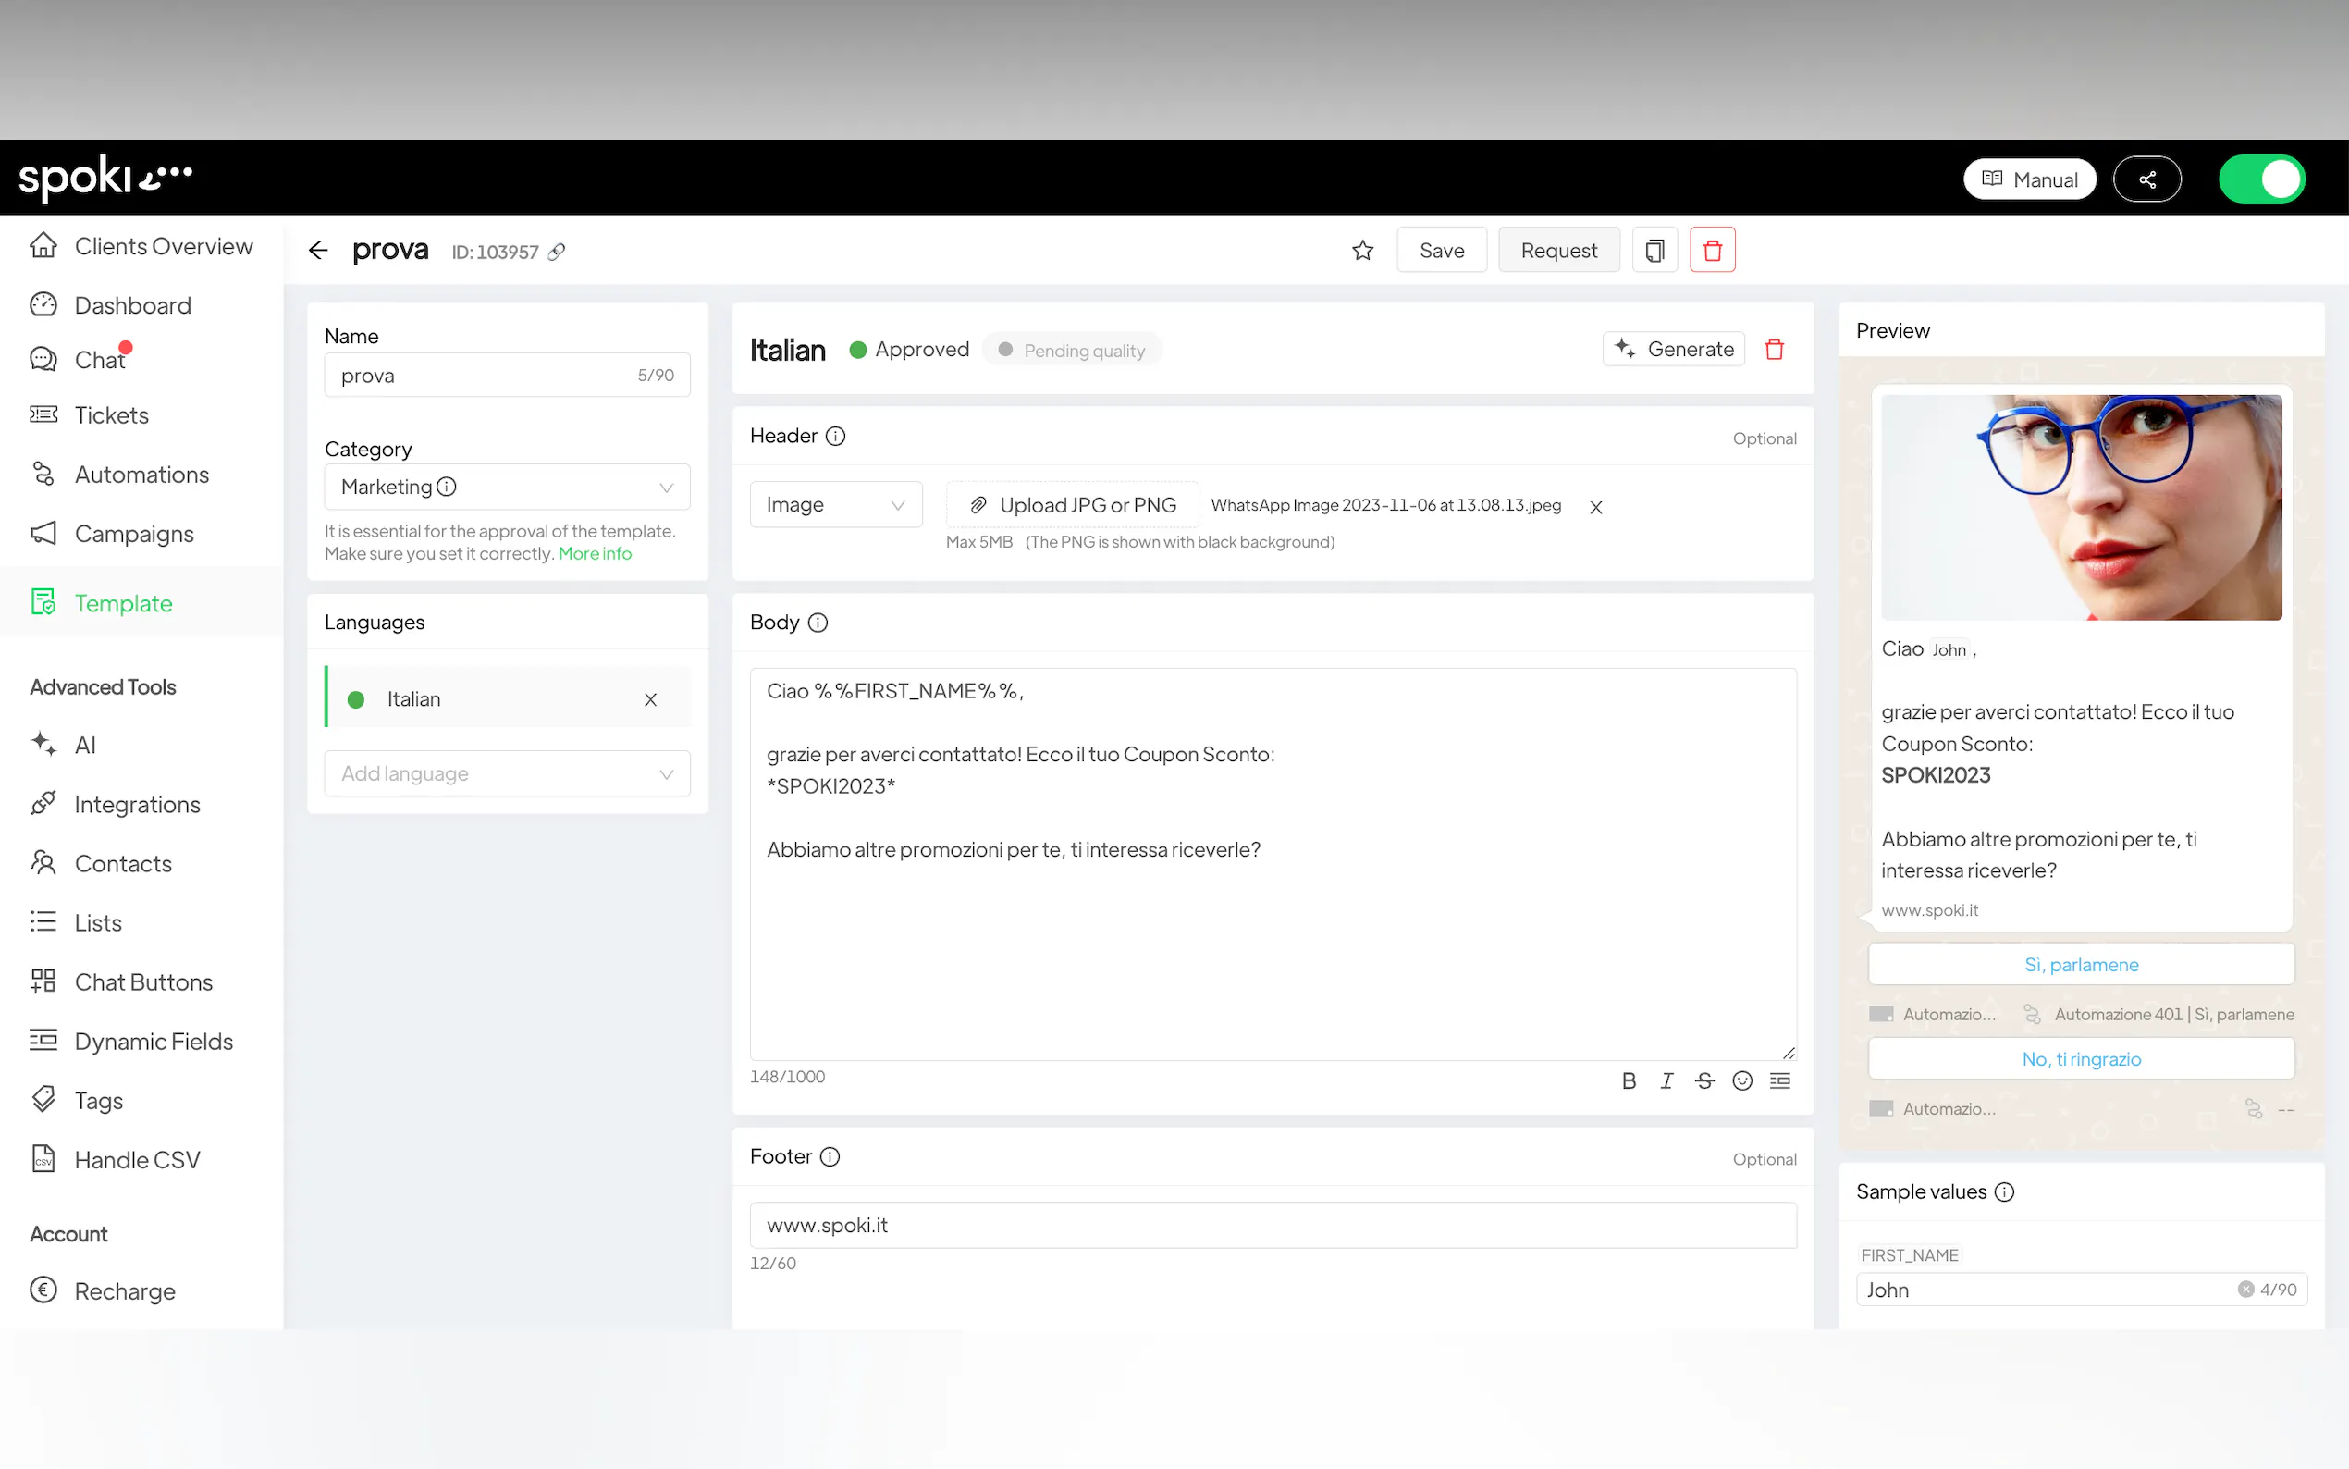Remove the uploaded WhatsApp image file
2349x1469 pixels.
pos(1595,507)
